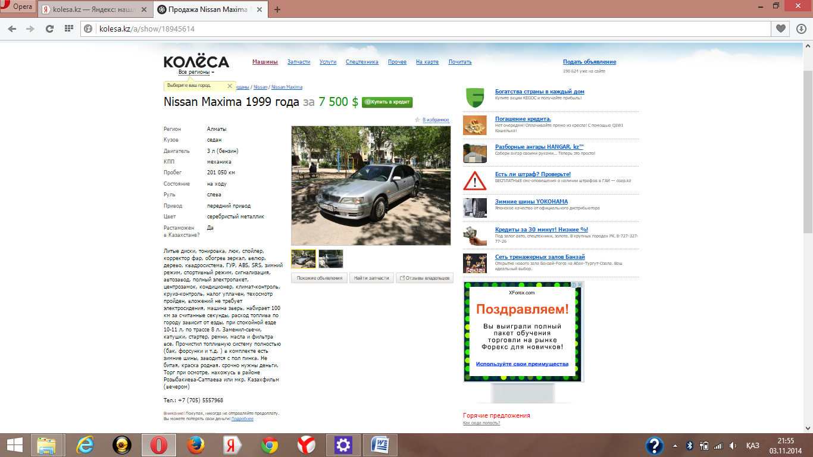Click the site info globe icon in address bar

(x=88, y=29)
